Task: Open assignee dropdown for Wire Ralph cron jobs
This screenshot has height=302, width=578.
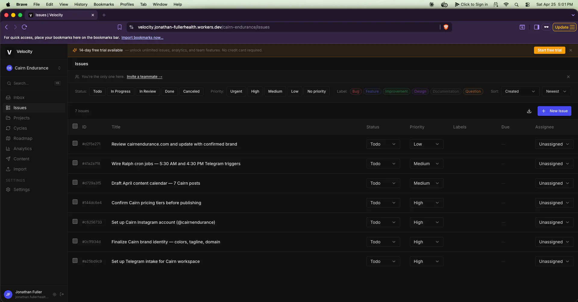Action: [x=554, y=164]
